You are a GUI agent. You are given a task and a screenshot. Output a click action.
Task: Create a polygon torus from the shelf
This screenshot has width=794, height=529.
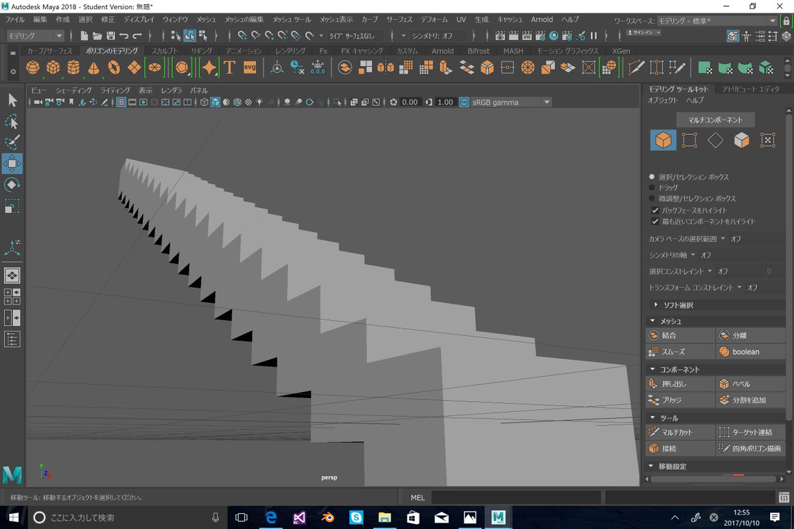(114, 67)
